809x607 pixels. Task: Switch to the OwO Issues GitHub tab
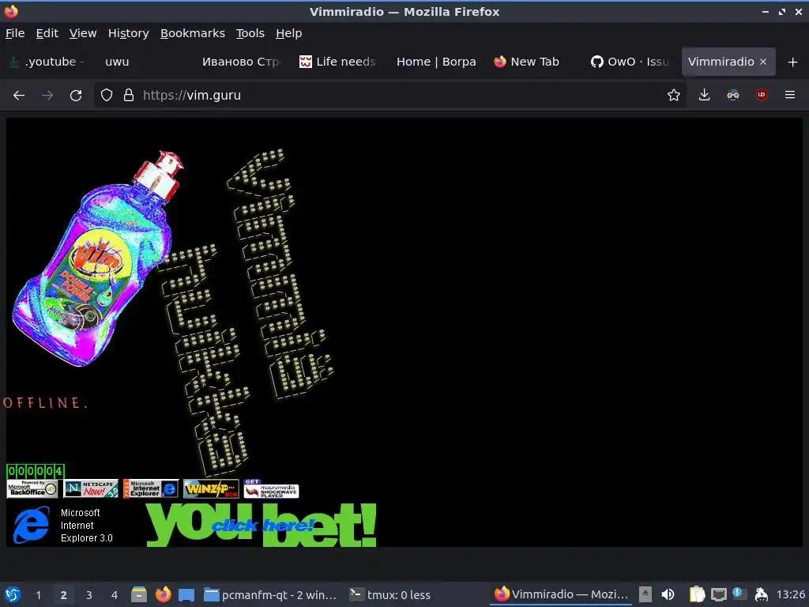point(630,62)
